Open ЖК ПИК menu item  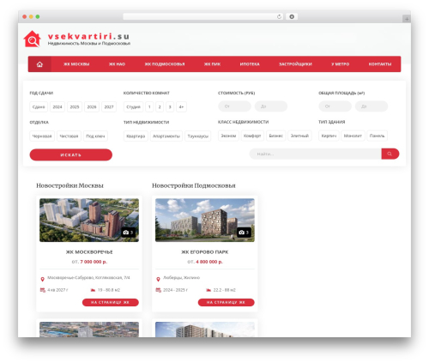212,64
